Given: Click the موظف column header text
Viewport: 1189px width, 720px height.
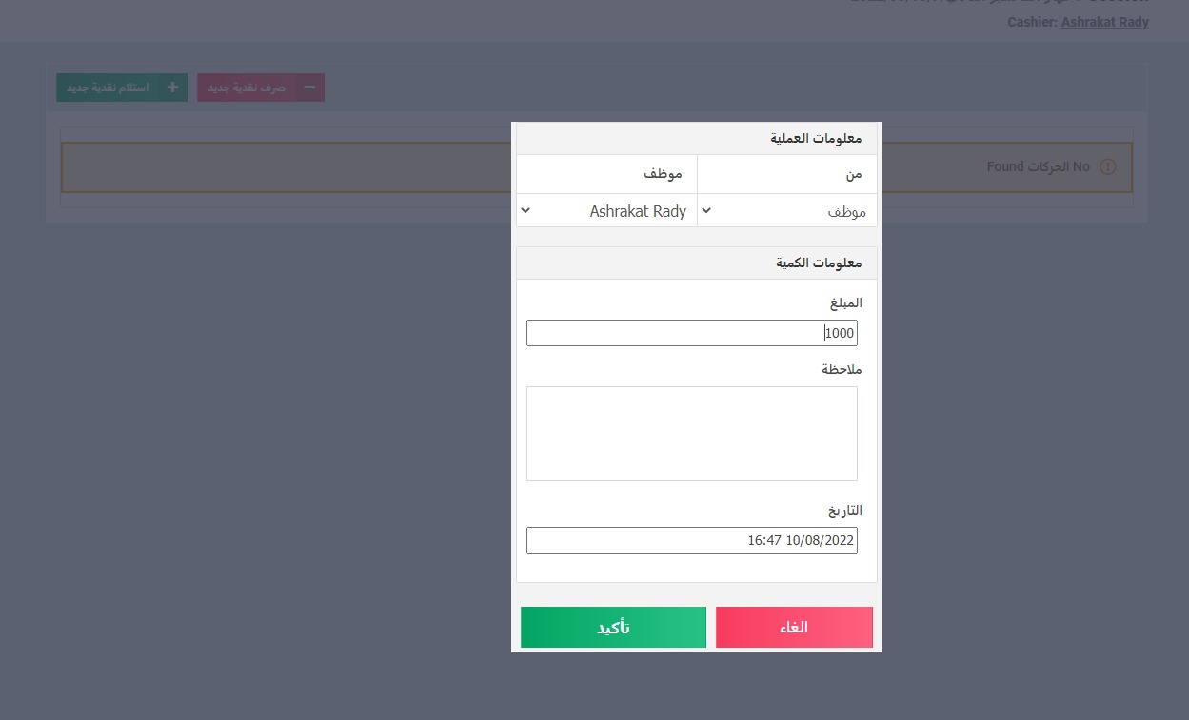Looking at the screenshot, I should click(x=663, y=175).
